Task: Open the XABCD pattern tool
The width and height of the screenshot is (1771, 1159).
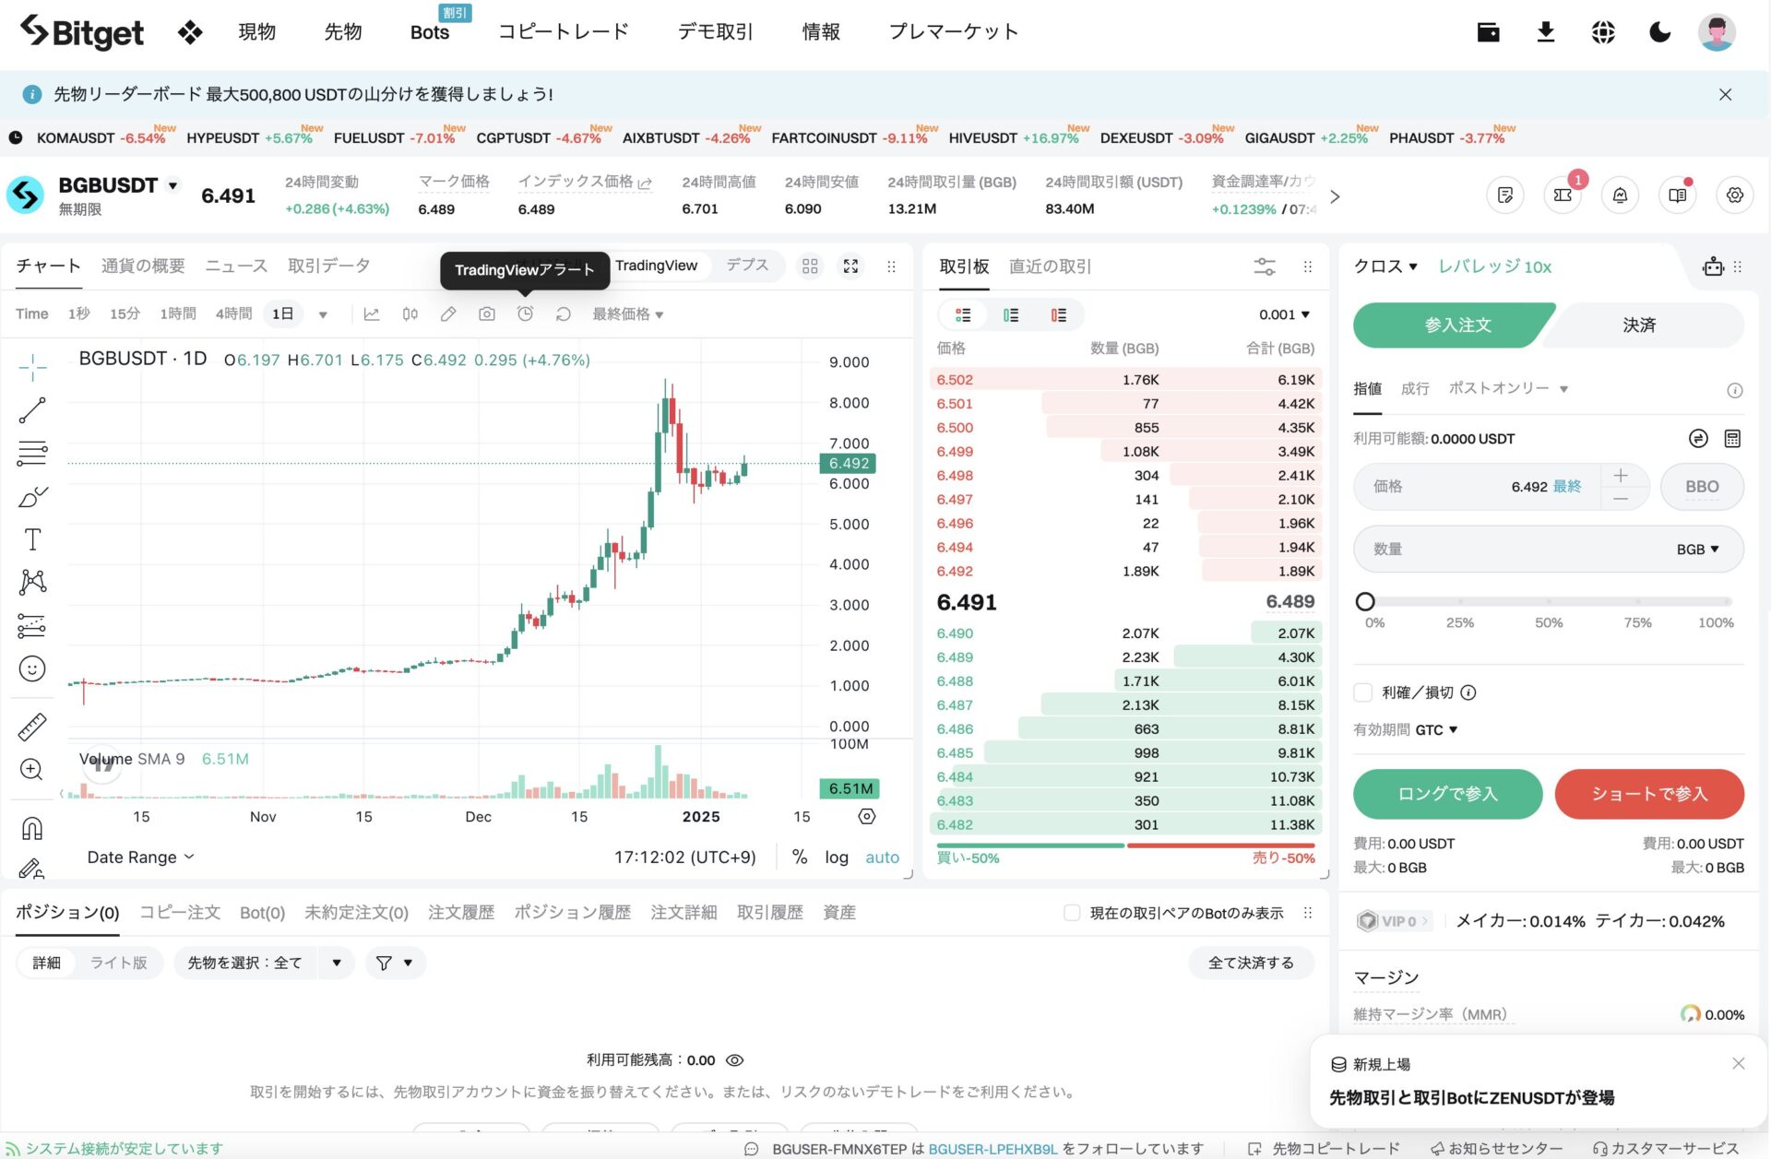Action: (32, 582)
